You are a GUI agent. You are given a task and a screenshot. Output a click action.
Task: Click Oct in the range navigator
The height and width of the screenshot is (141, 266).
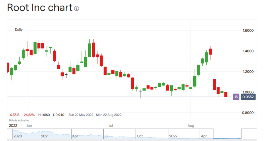[140, 136]
